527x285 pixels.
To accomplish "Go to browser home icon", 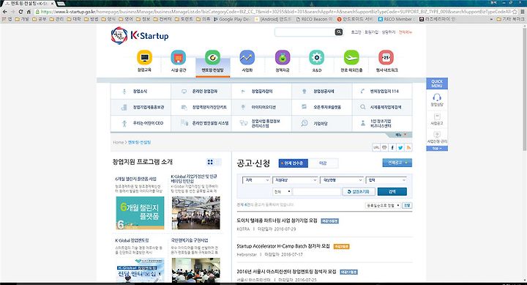I will click(x=29, y=12).
